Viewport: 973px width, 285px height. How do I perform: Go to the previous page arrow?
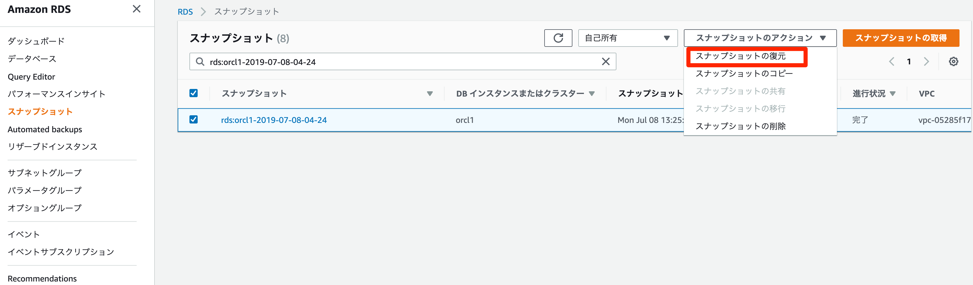click(891, 61)
